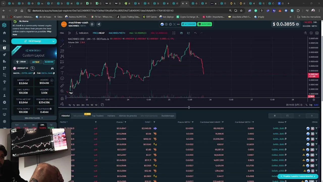Expand Más información section
Image resolution: width=323 pixels, height=182 pixels.
point(34,118)
